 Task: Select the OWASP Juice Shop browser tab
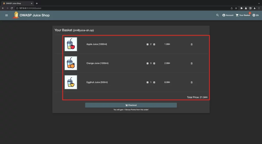tap(17, 3)
